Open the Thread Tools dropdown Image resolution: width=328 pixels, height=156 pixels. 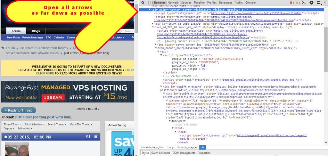[12, 124]
